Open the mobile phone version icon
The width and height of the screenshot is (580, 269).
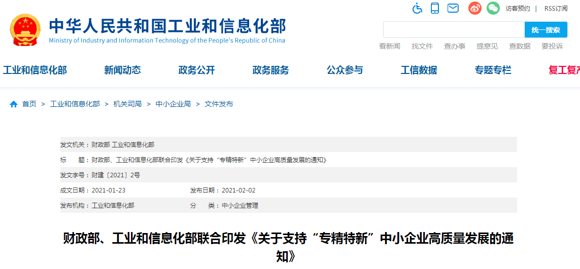(435, 8)
